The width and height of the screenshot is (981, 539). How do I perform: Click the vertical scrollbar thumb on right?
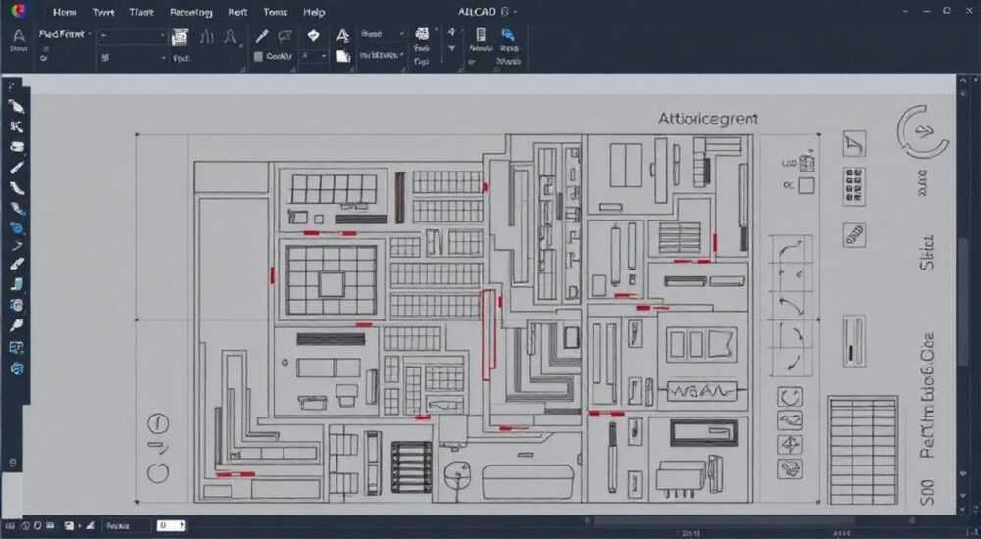964,302
